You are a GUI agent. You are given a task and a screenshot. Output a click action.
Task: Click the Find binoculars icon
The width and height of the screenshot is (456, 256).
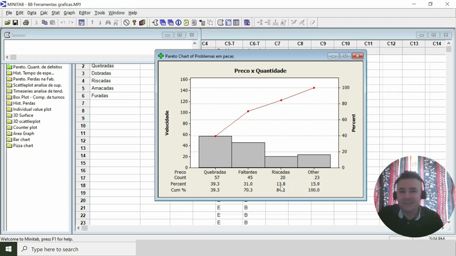coord(108,22)
